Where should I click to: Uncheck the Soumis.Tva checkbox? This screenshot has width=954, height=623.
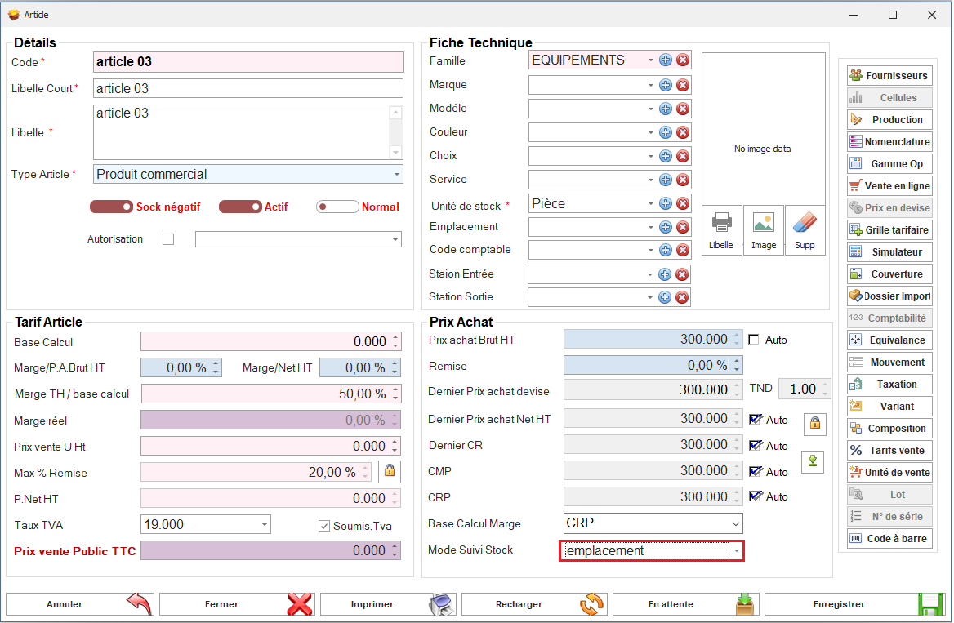pyautogui.click(x=324, y=526)
